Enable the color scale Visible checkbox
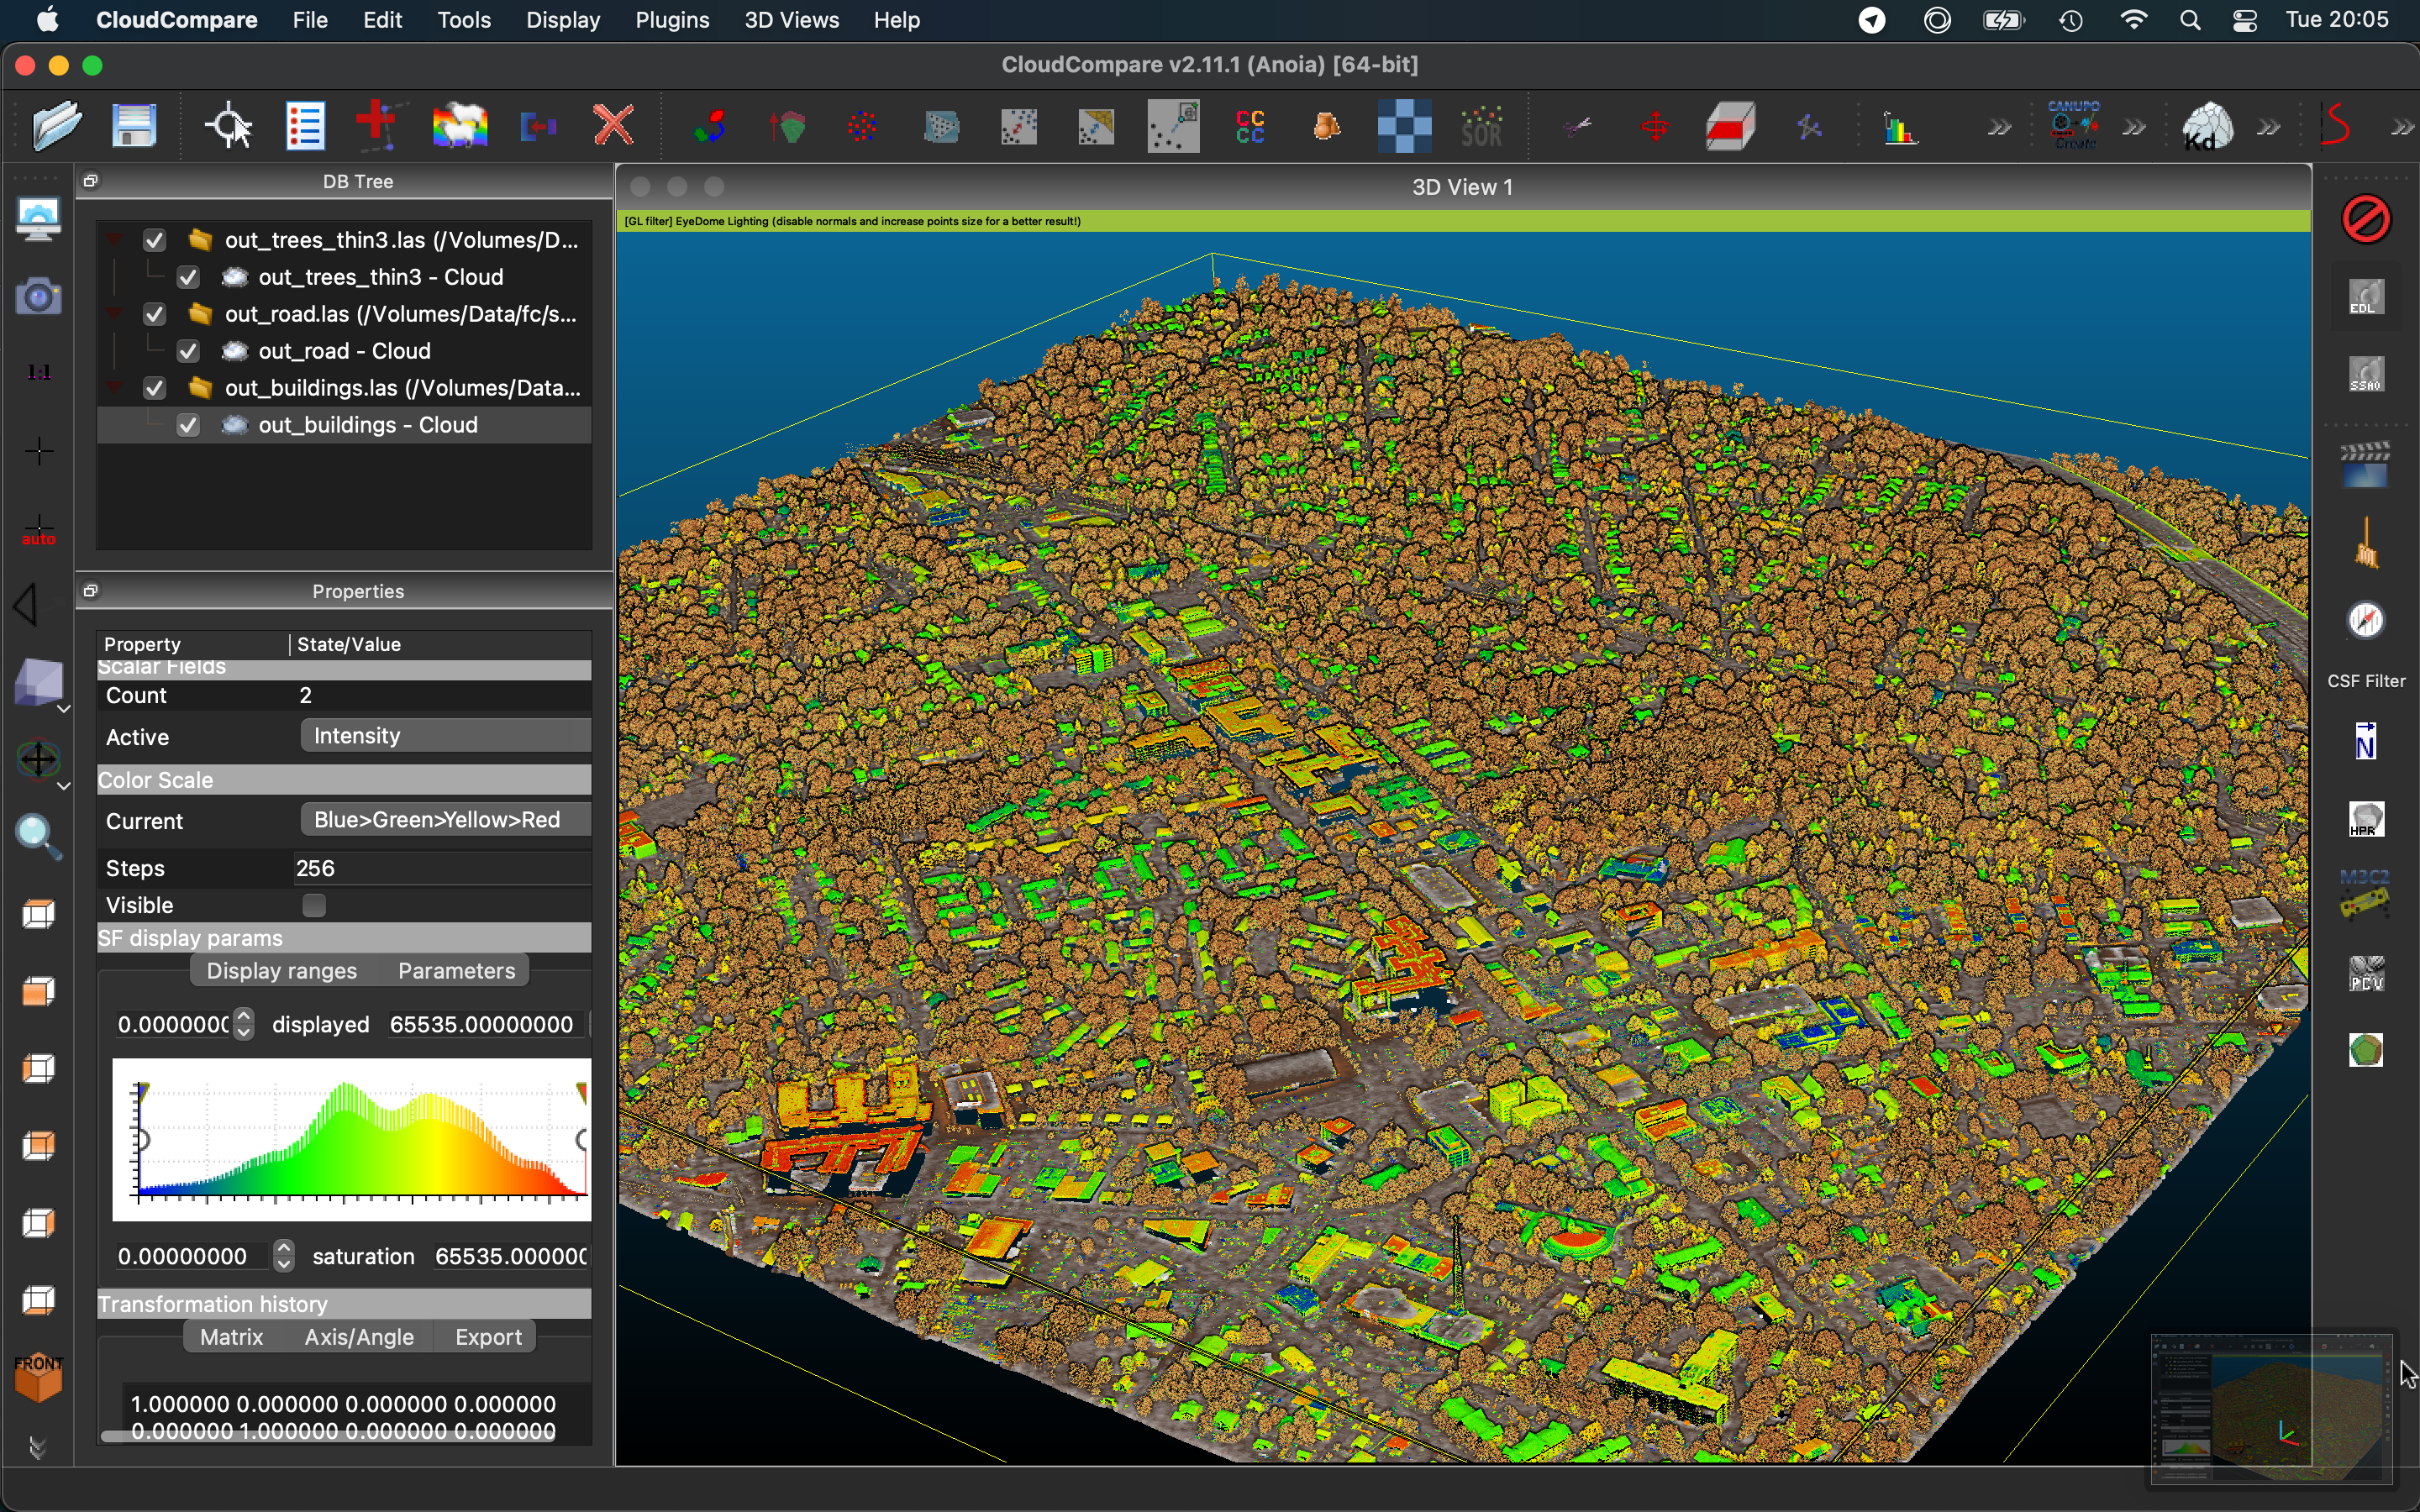 [x=314, y=905]
